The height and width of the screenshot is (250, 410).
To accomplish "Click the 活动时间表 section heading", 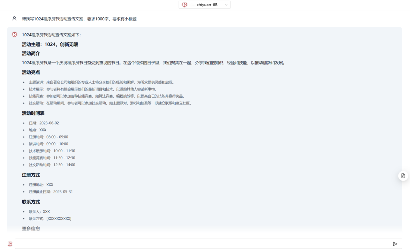I will [33, 113].
